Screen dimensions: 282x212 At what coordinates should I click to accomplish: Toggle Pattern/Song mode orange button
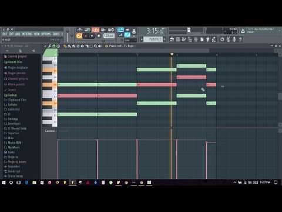(x=79, y=36)
